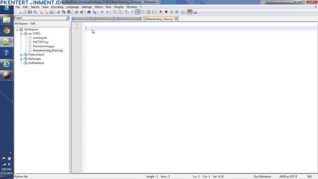Toggle synchronized vertical scrolling
This screenshot has width=318, height=179.
[x=114, y=12]
